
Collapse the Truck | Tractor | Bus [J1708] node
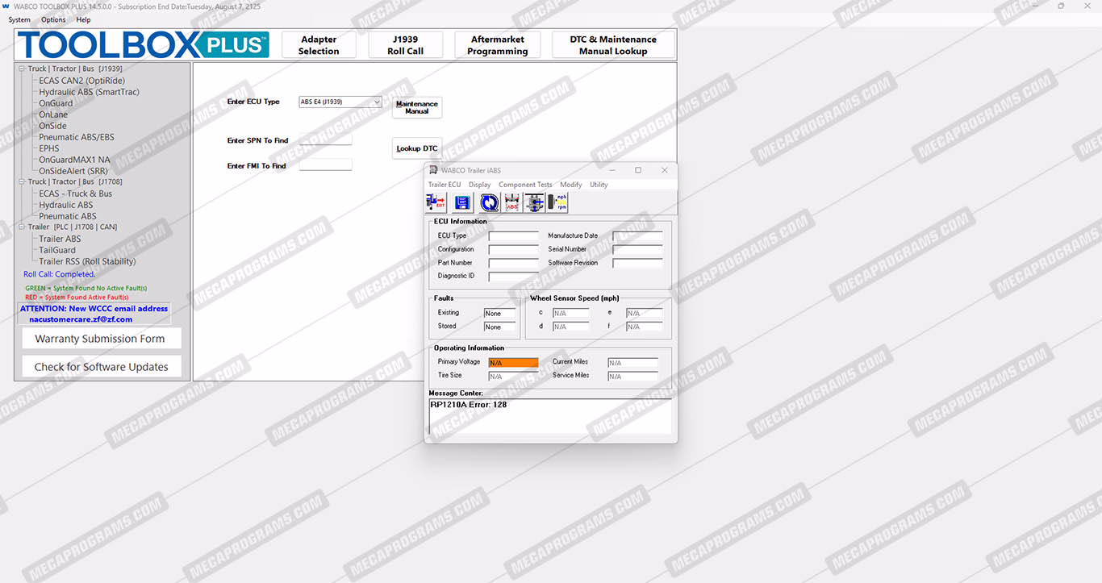[x=22, y=182]
